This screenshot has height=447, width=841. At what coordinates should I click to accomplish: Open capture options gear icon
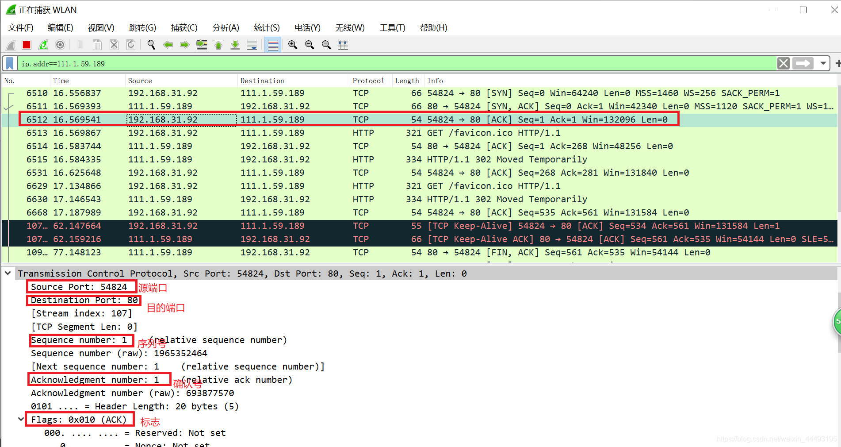pyautogui.click(x=60, y=45)
